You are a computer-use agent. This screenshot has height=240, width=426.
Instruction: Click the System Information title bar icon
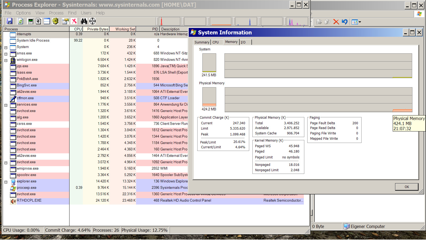click(x=193, y=32)
